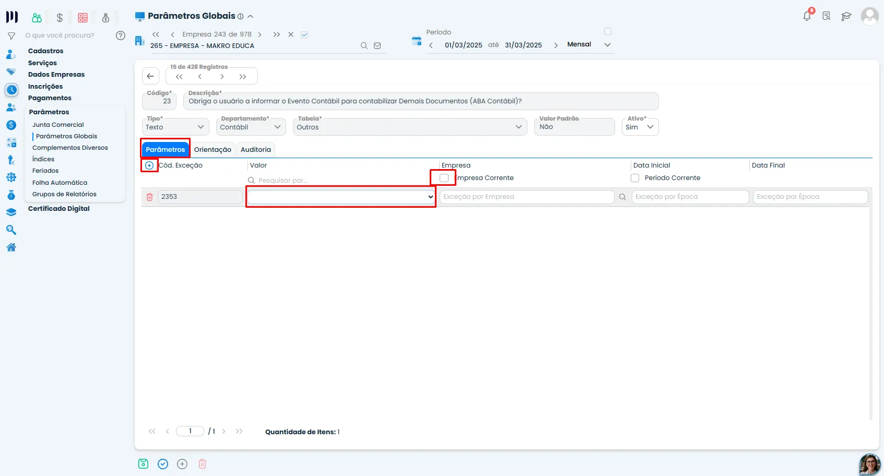Collapse the Parâmetros Globais title chevron

click(250, 17)
